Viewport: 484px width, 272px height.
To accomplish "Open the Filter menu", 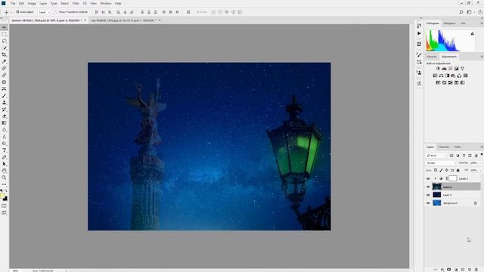I will point(76,3).
